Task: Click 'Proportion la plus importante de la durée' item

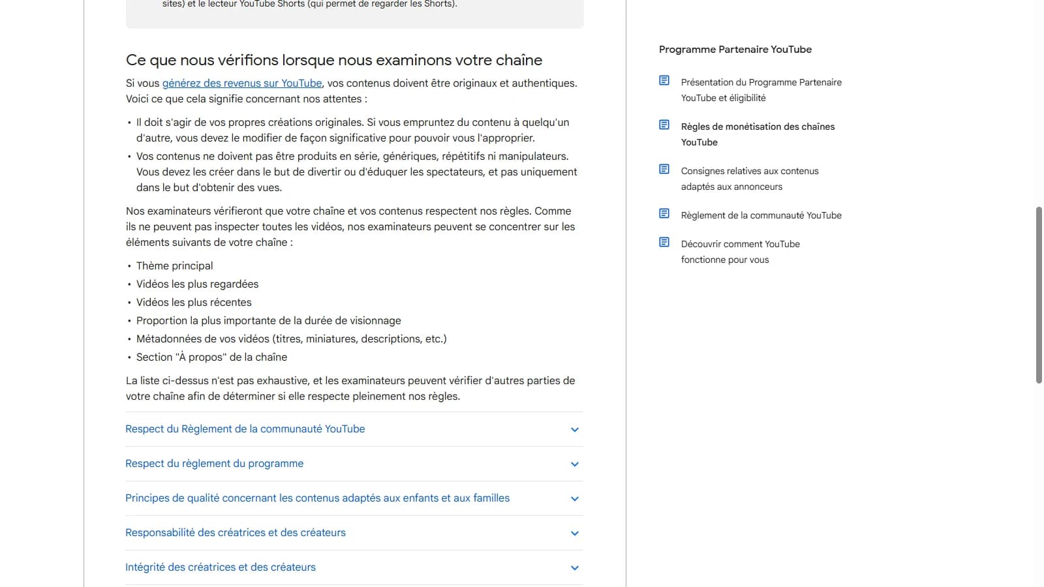Action: 269,320
